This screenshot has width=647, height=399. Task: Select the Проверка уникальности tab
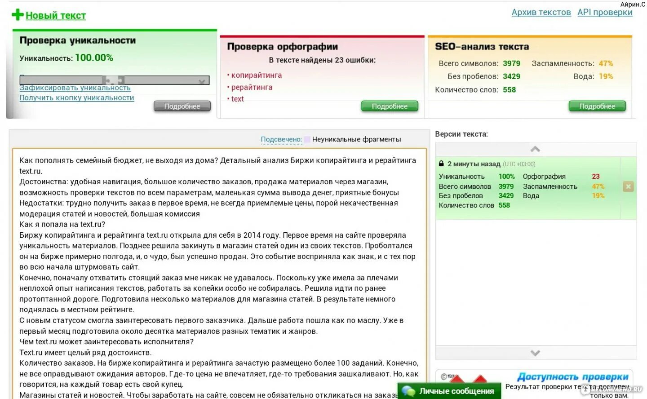[x=78, y=40]
